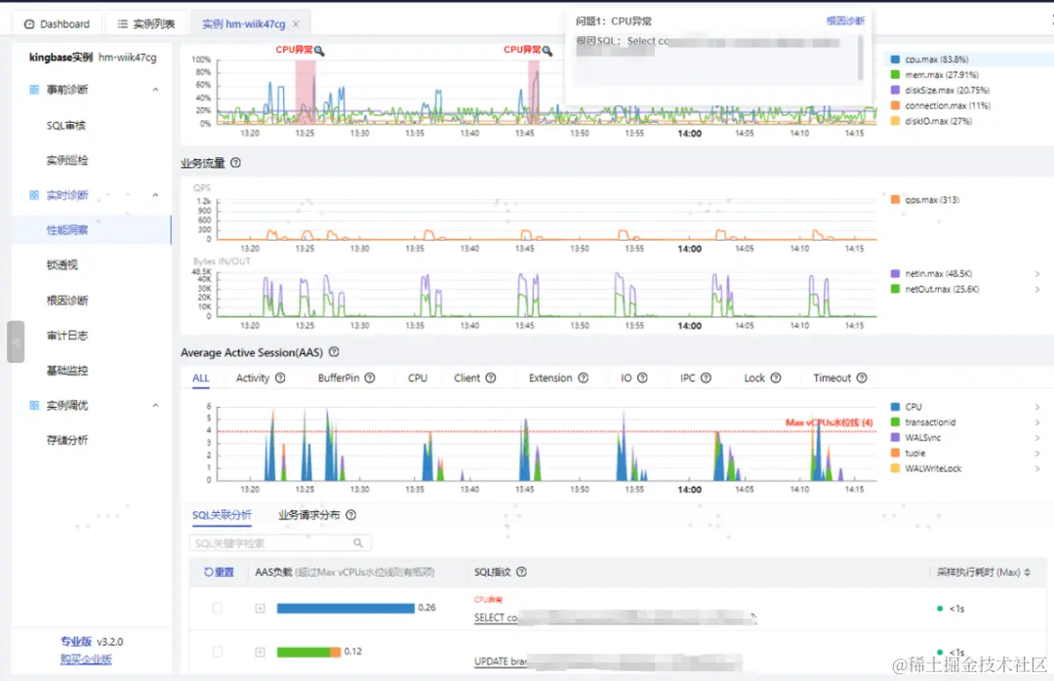Viewport: 1054px width, 681px height.
Task: Collapse the 事前诊断 sidebar section
Action: click(x=155, y=90)
